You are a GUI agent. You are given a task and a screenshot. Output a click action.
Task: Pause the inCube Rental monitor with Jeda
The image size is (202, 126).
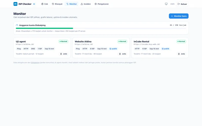[x=181, y=54]
